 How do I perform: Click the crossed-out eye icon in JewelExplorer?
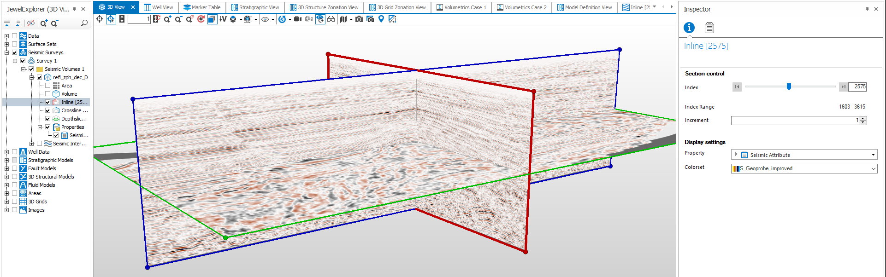(x=31, y=23)
